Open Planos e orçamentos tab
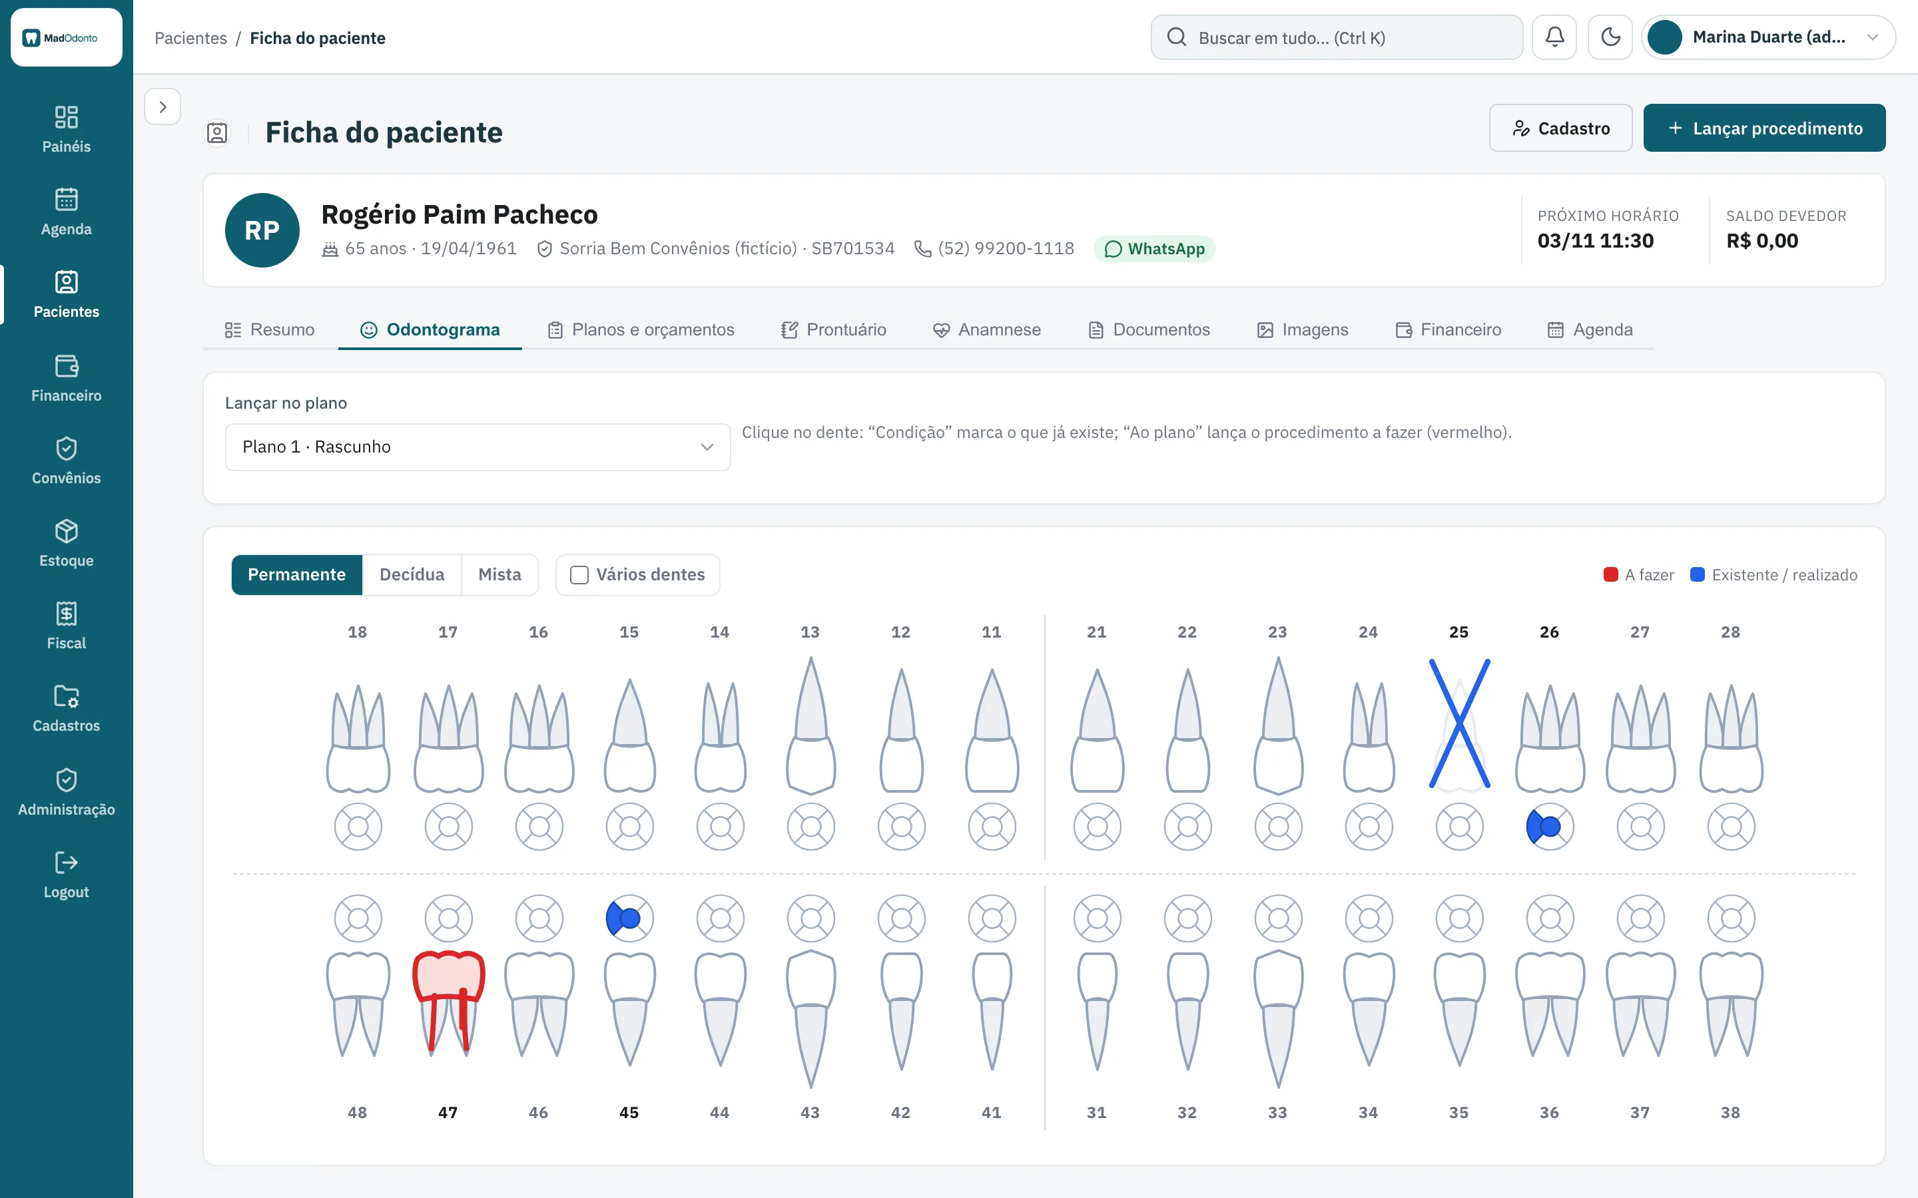The height and width of the screenshot is (1198, 1918). click(x=641, y=329)
